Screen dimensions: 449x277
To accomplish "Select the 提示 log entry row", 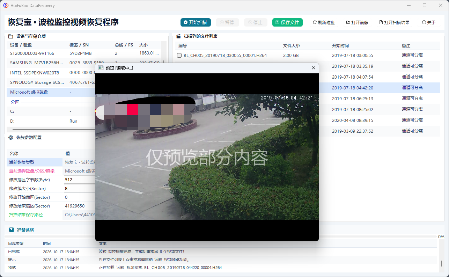I will 221,260.
